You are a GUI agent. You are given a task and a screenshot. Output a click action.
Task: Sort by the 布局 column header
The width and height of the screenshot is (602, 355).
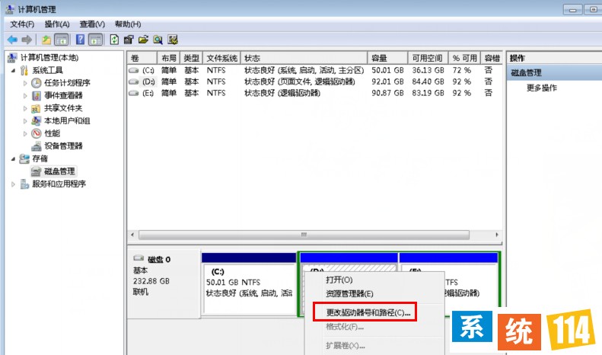(168, 58)
